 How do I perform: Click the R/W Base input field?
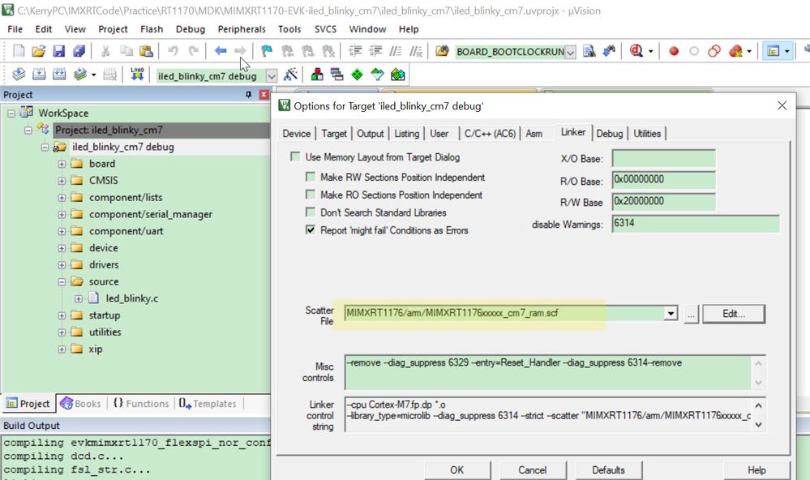tap(664, 202)
